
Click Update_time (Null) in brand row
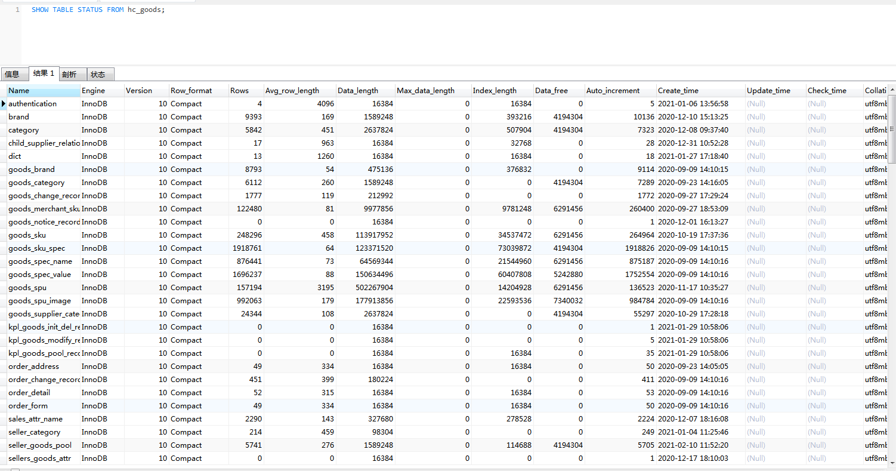[775, 117]
